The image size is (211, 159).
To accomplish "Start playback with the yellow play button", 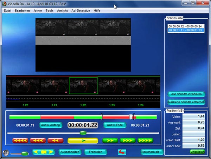I will point(83,141).
